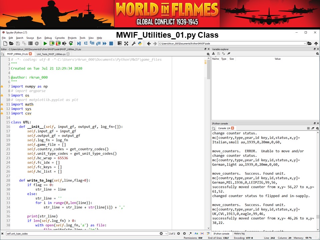The height and width of the screenshot is (240, 320).
Task: Open the Projects menu
Action: tap(72, 38)
